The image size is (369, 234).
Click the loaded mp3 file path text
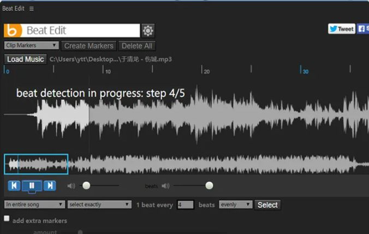[x=111, y=59]
